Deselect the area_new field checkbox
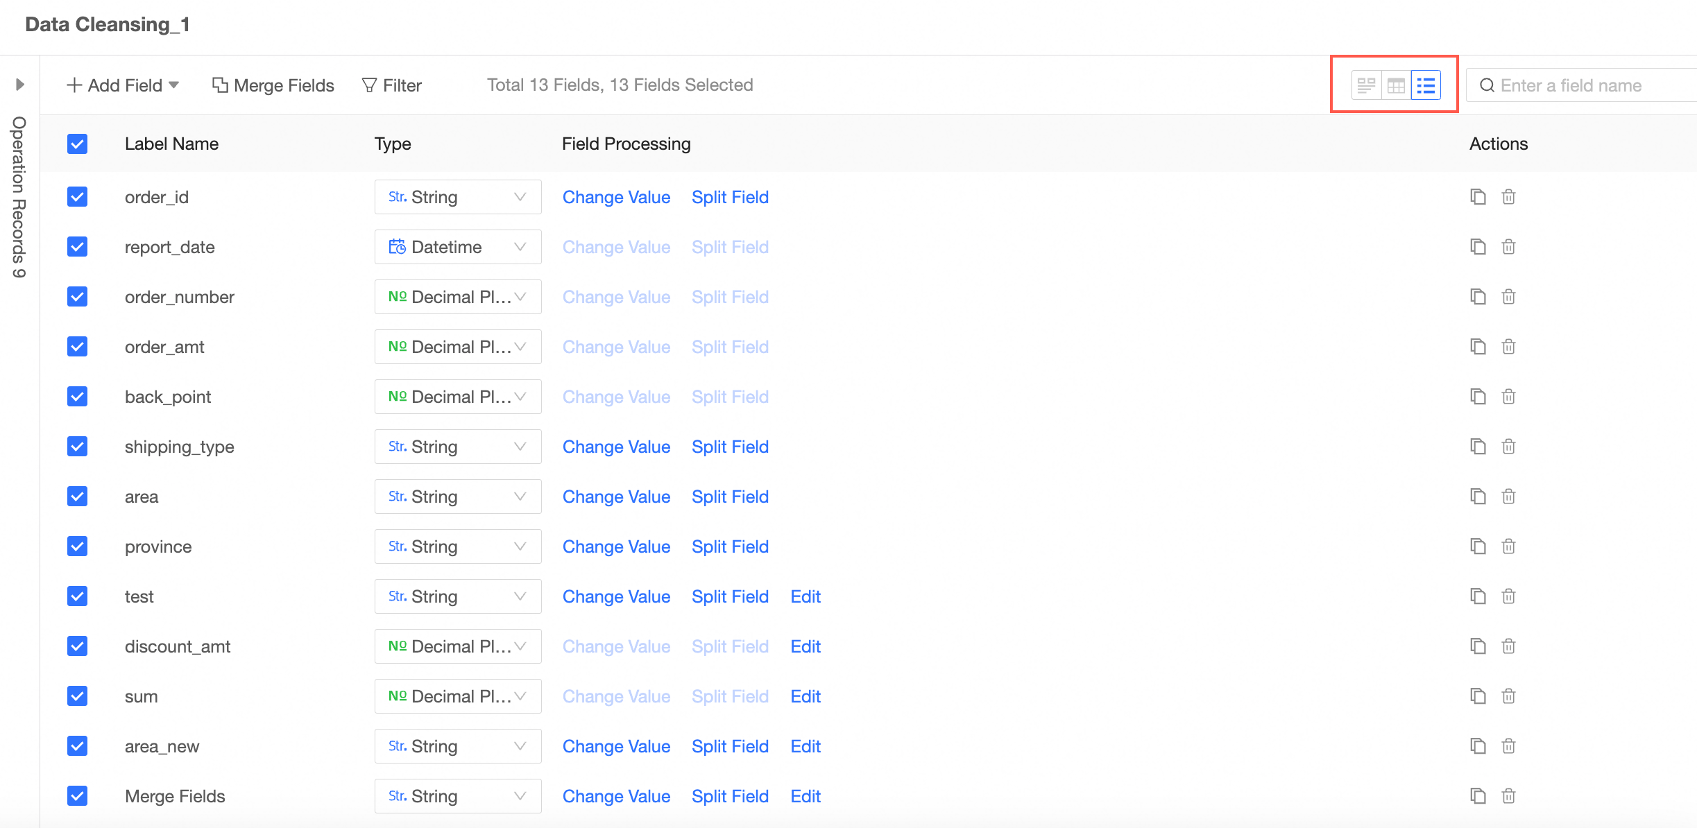1697x828 pixels. (77, 746)
